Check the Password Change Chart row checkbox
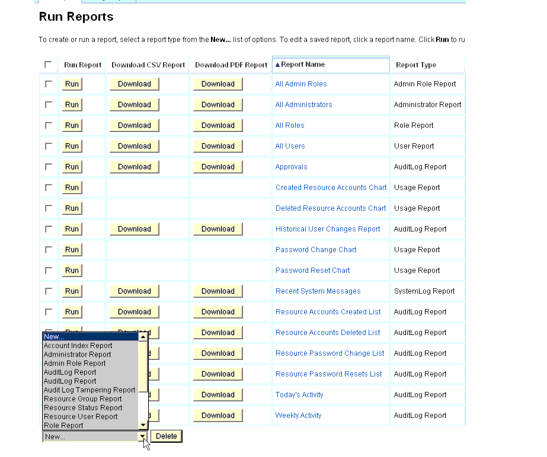Screen dimensions: 547x457 pyautogui.click(x=49, y=250)
